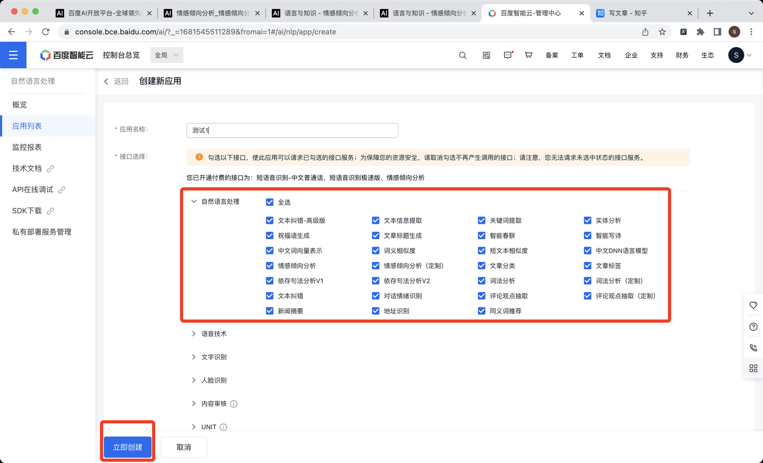Uncheck the 情感倾向分析 checkbox

(270, 266)
